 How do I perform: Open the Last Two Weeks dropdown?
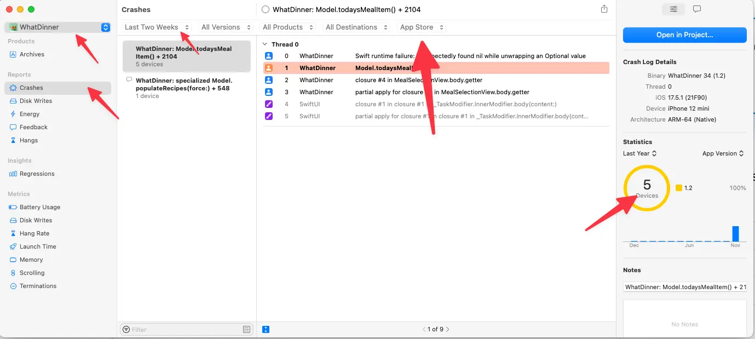[x=157, y=27]
